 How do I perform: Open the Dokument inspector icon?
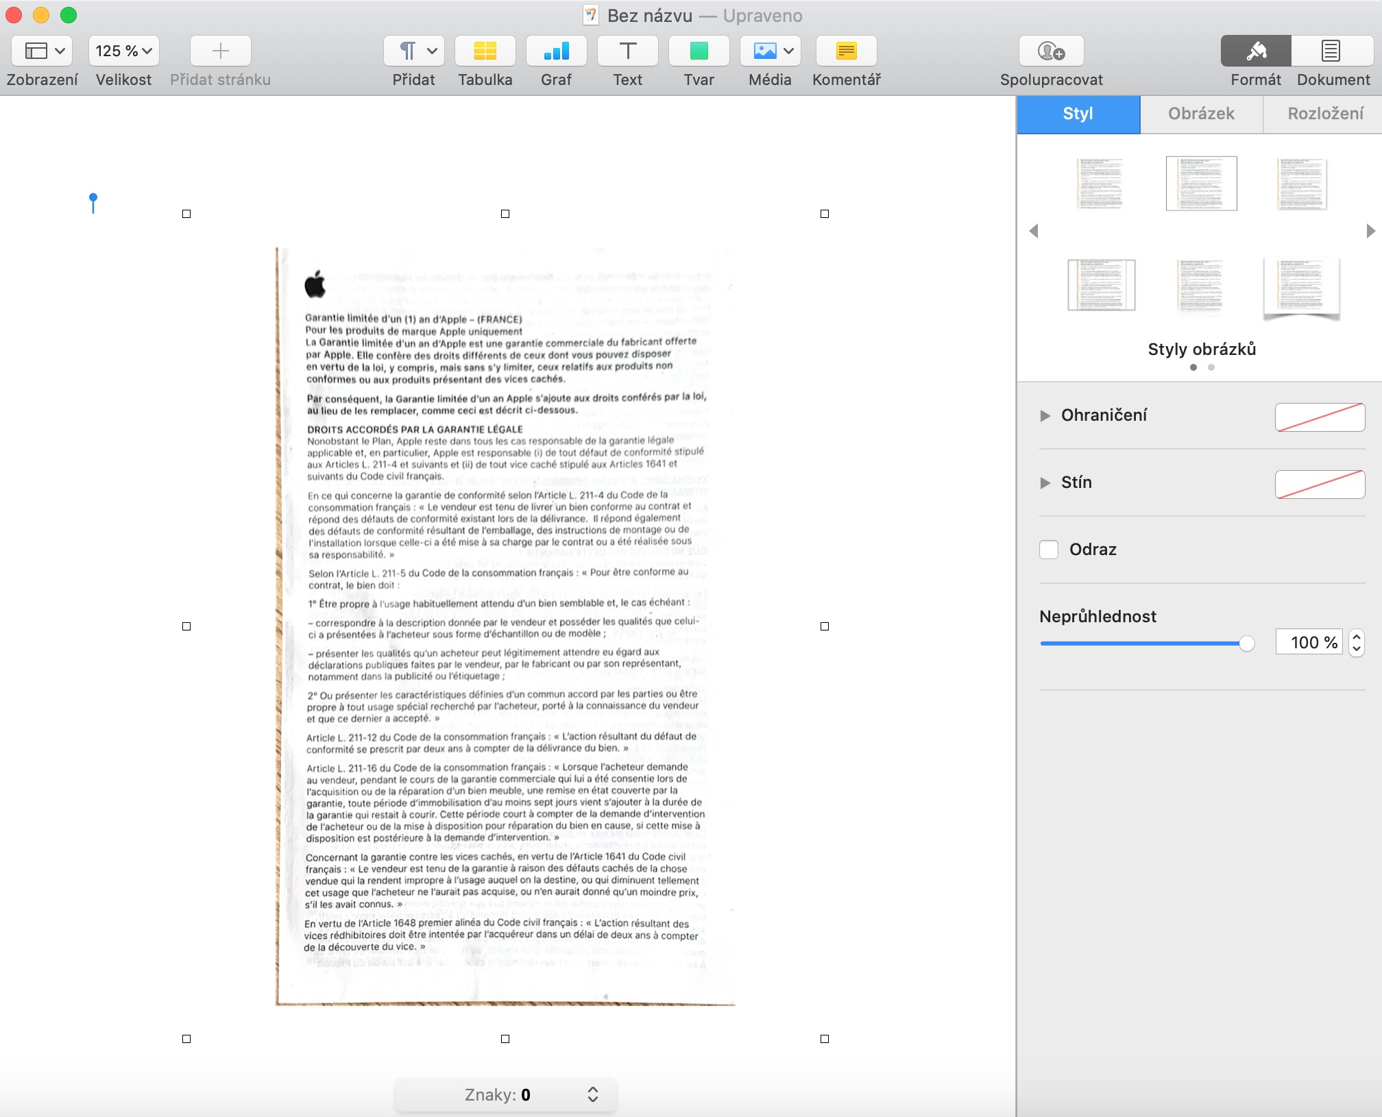[1331, 51]
